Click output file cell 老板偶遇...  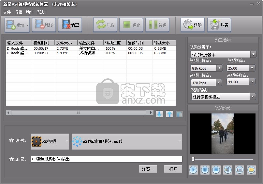[89, 53]
